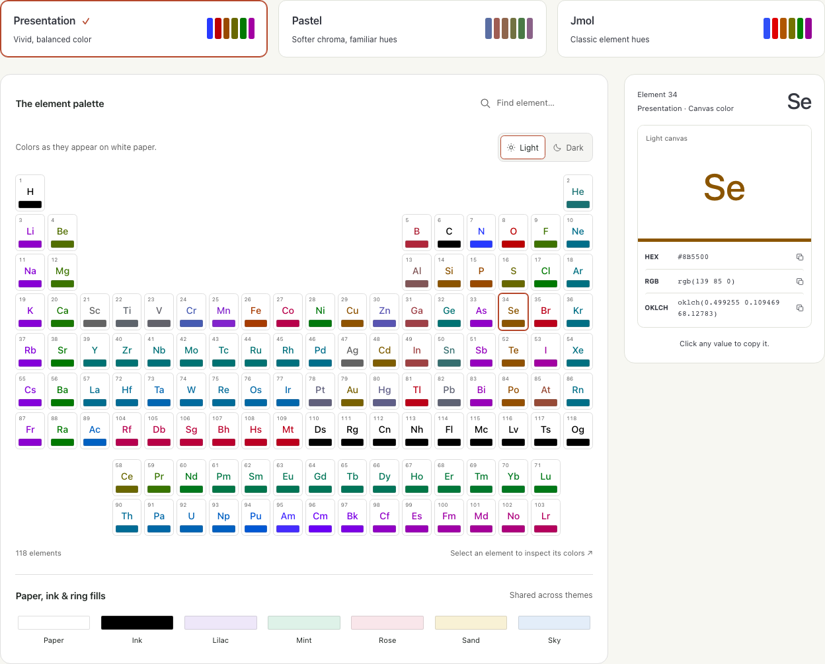Select the Darmstadtium (Ds) element tile

coord(320,430)
